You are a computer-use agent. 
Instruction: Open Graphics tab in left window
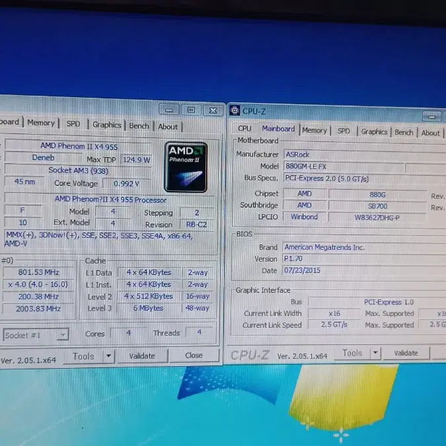click(106, 125)
